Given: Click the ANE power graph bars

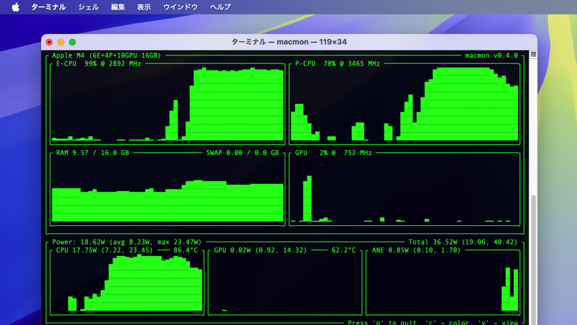Looking at the screenshot, I should pos(510,289).
